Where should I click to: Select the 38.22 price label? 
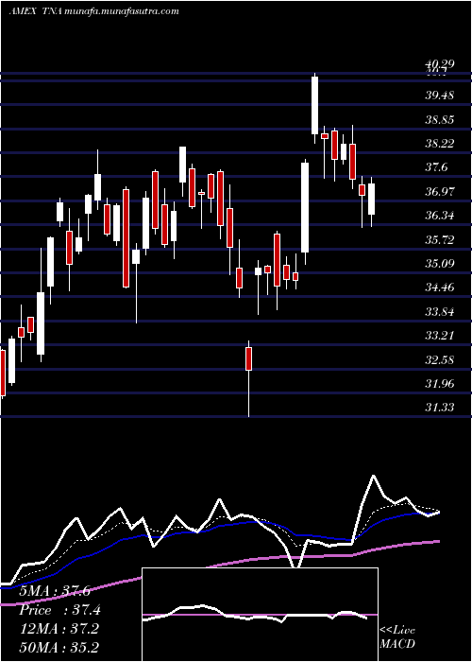click(x=440, y=144)
